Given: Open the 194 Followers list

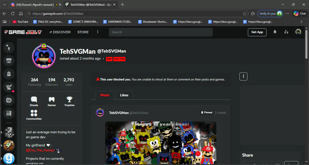Looking at the screenshot, I should [51, 82].
